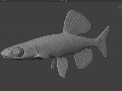122x91 pixels.
Task: Open the Global transform orientation dropdown
Action: [55, 1]
